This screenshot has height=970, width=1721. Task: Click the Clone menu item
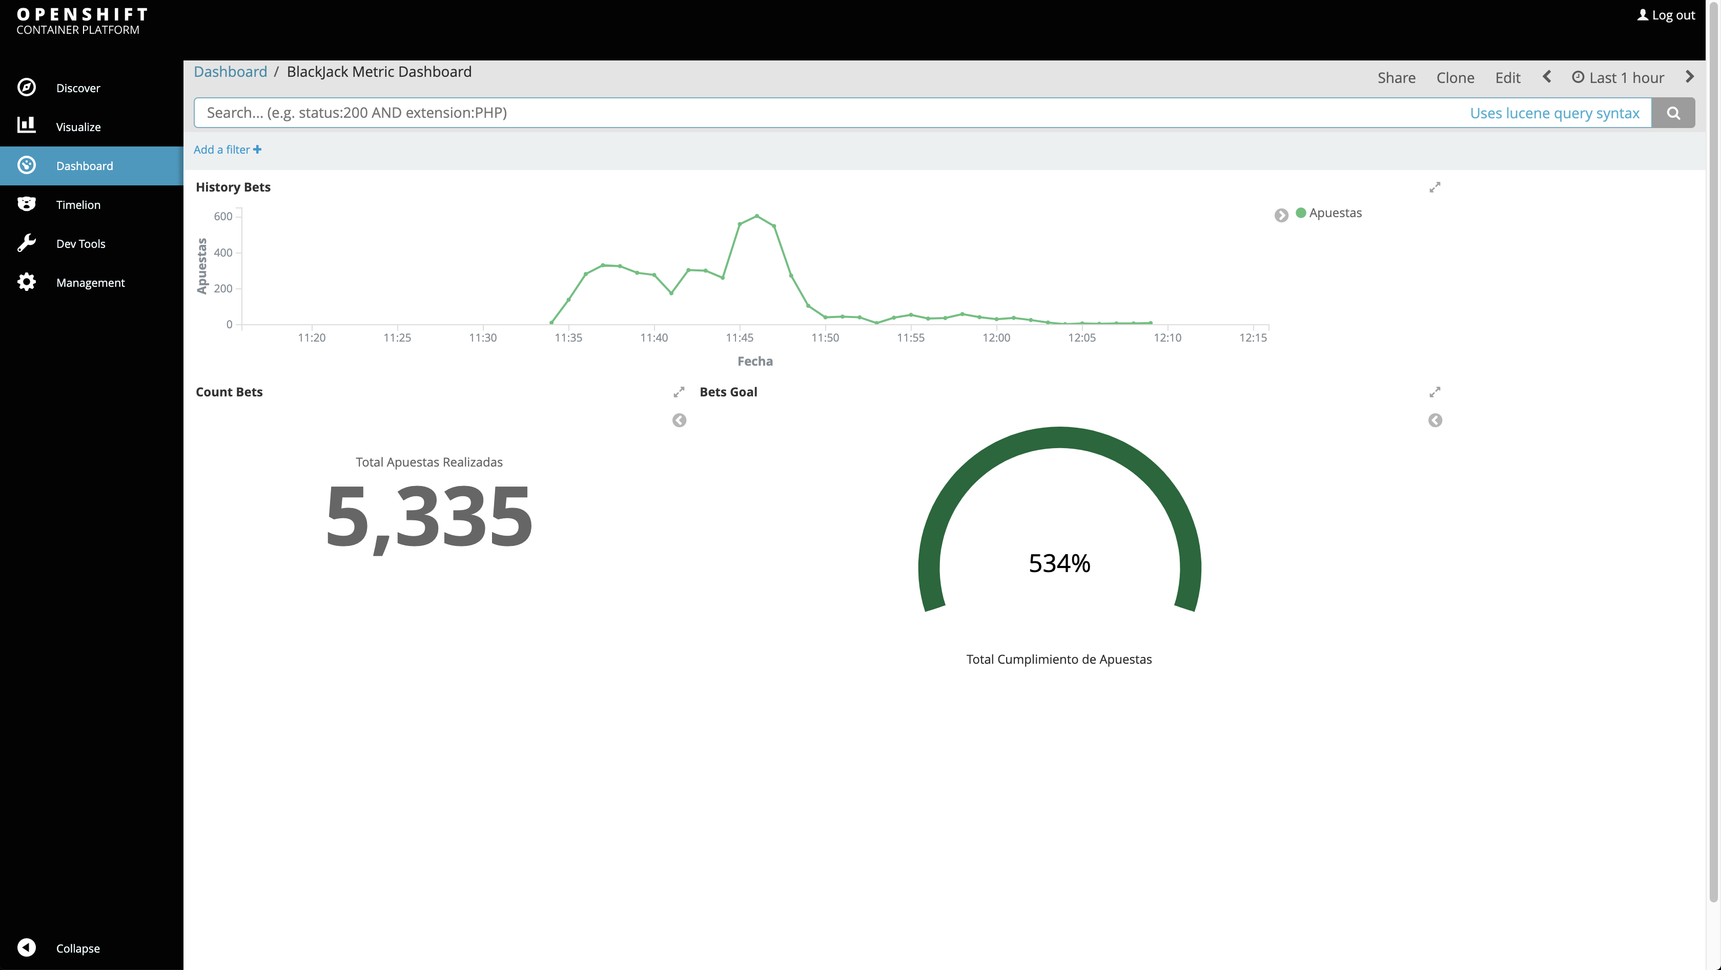[1455, 78]
